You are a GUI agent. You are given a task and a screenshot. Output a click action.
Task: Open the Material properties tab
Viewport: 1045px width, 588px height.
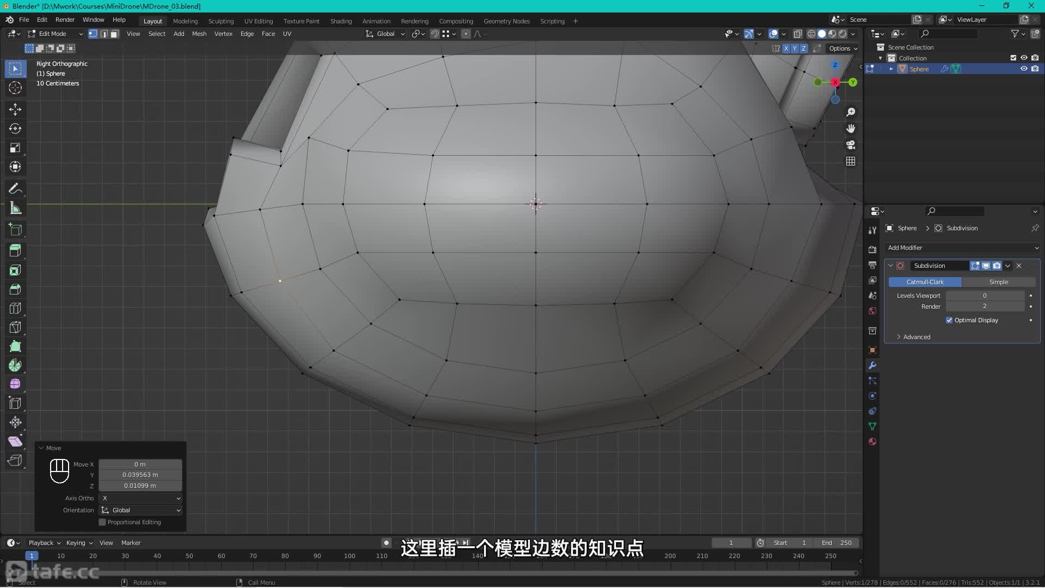point(872,442)
